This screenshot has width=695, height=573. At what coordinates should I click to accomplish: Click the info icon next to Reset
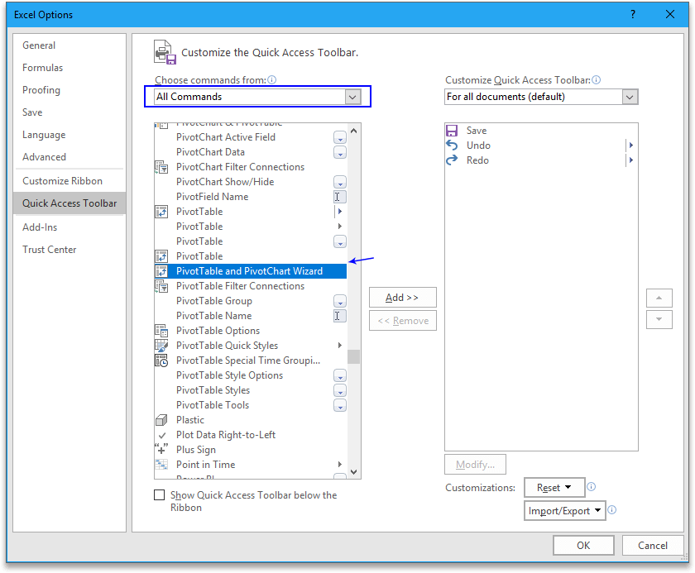coord(592,487)
